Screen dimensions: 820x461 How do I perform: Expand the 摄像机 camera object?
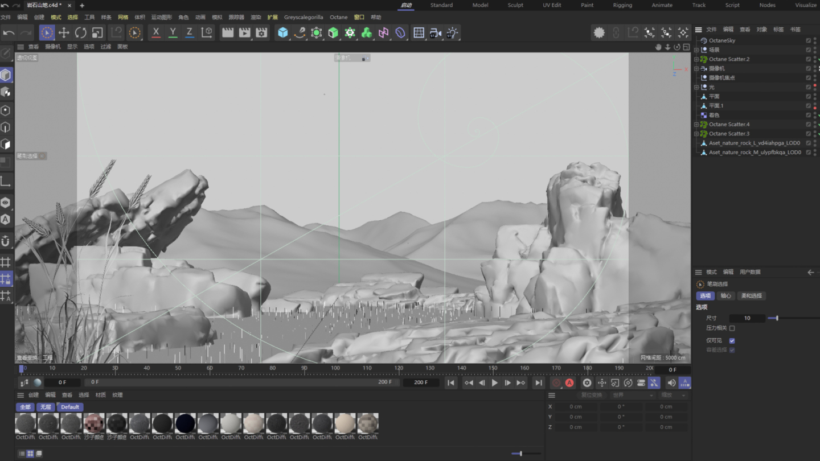point(696,68)
